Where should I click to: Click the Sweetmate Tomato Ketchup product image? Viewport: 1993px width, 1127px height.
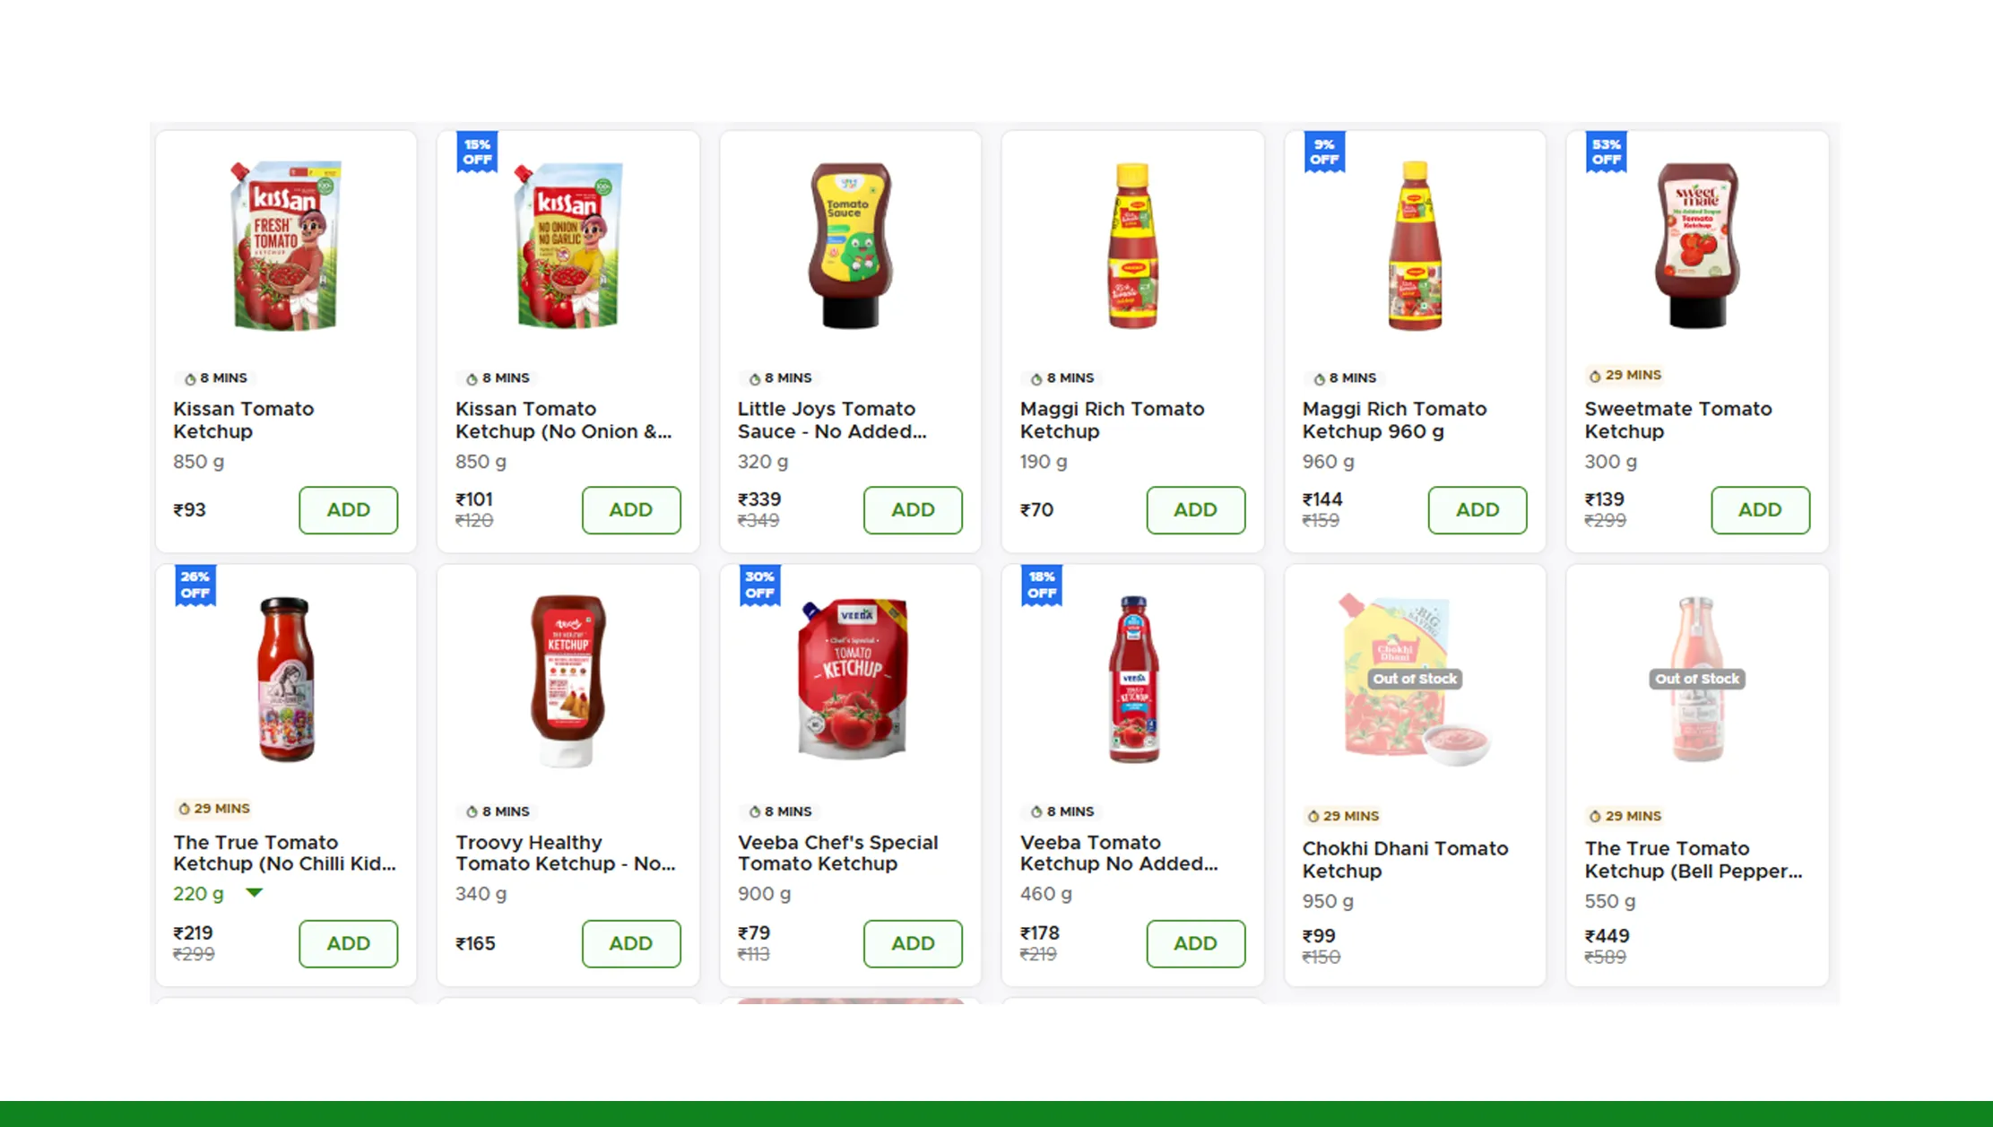[1697, 242]
